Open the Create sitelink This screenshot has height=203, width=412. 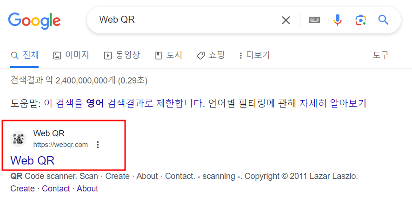coord(23,189)
